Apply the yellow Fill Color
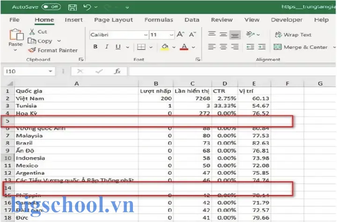 point(165,47)
